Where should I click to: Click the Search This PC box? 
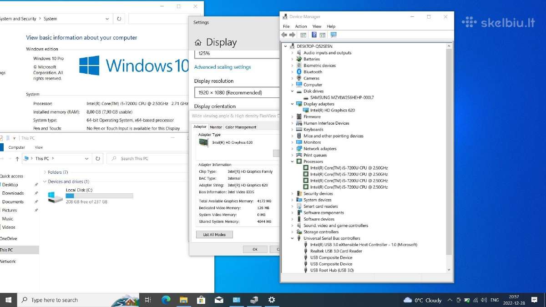point(147,159)
